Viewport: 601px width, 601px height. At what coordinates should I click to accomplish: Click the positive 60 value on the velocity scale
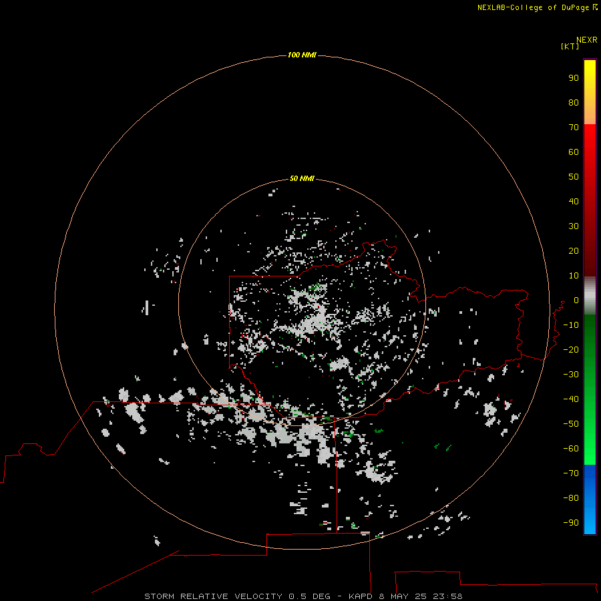[x=574, y=152]
